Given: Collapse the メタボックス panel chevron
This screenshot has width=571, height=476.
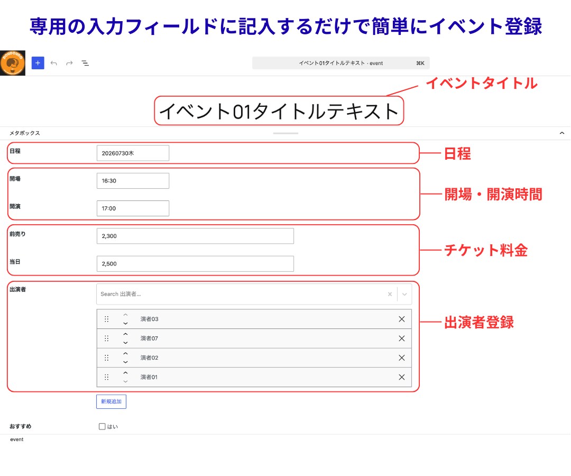Looking at the screenshot, I should pos(562,133).
